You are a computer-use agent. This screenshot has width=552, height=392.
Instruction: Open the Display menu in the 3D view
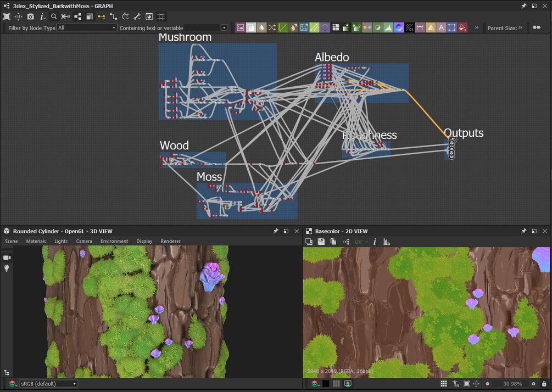144,241
